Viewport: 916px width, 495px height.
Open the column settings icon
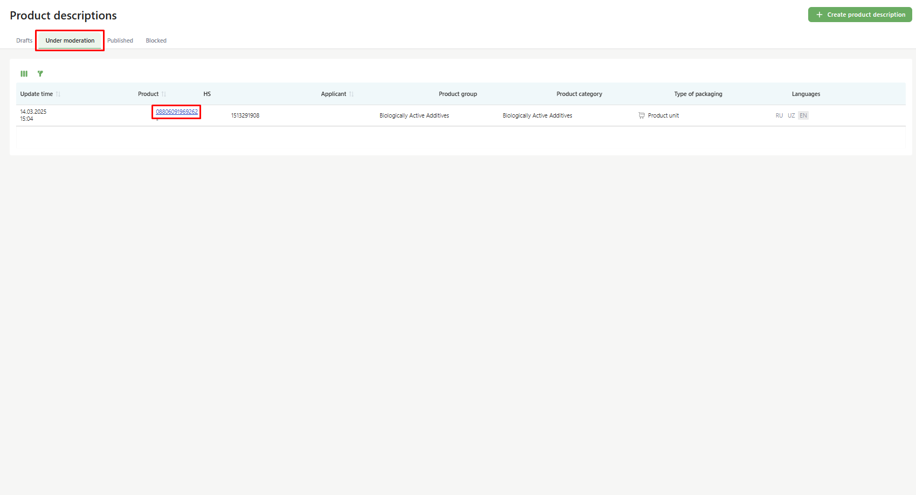point(24,74)
